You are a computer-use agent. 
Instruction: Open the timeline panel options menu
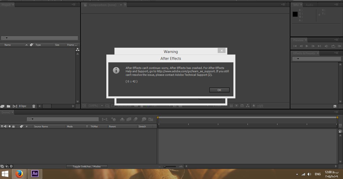point(336,112)
